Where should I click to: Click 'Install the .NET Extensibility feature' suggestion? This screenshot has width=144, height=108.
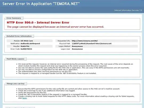(x=53, y=94)
